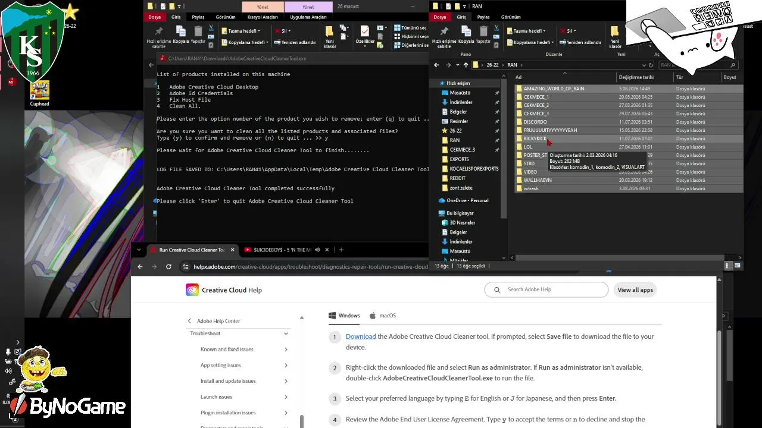Open recent locations dropdown in RAN window
Viewport: 762px width, 428px height.
coord(457,65)
